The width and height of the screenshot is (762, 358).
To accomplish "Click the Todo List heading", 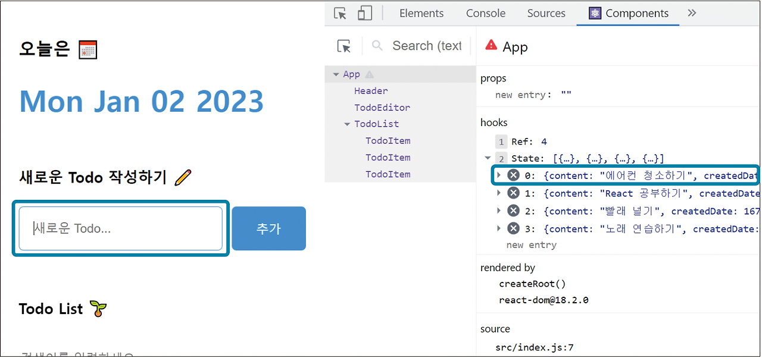I will tap(51, 309).
